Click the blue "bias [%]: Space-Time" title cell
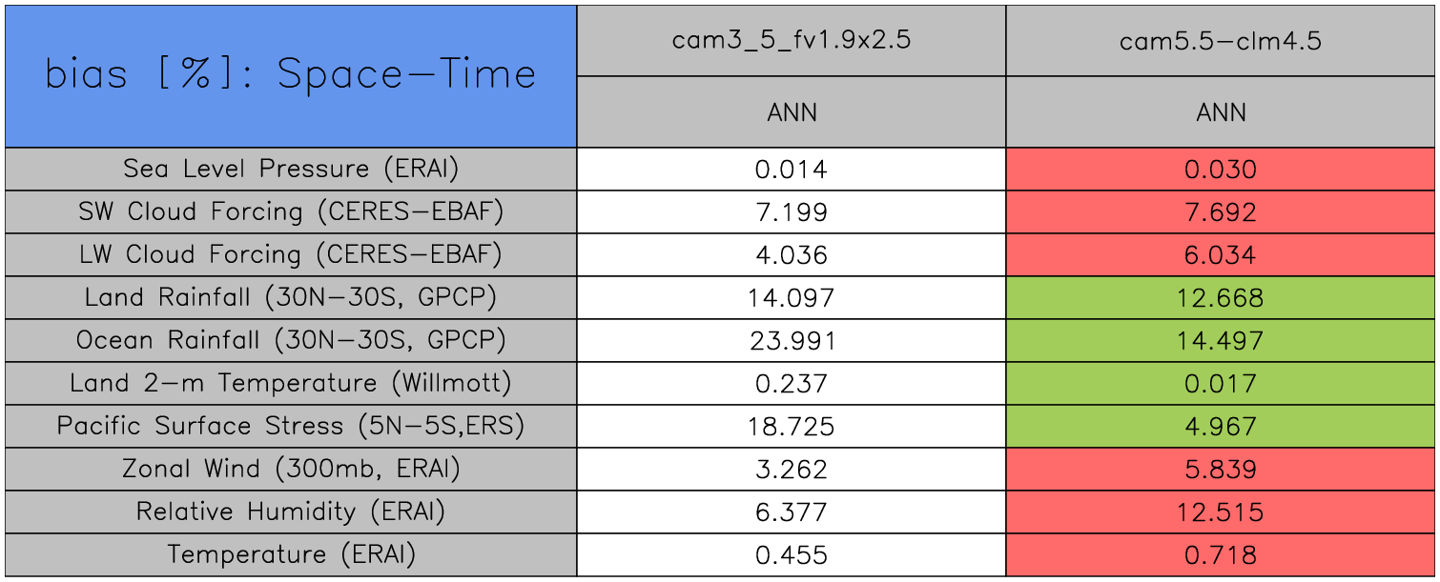Screen dimensions: 1440x582 (x=291, y=76)
